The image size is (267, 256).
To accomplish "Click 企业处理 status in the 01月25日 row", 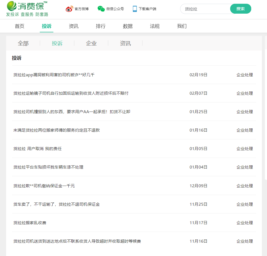I will point(245,112).
